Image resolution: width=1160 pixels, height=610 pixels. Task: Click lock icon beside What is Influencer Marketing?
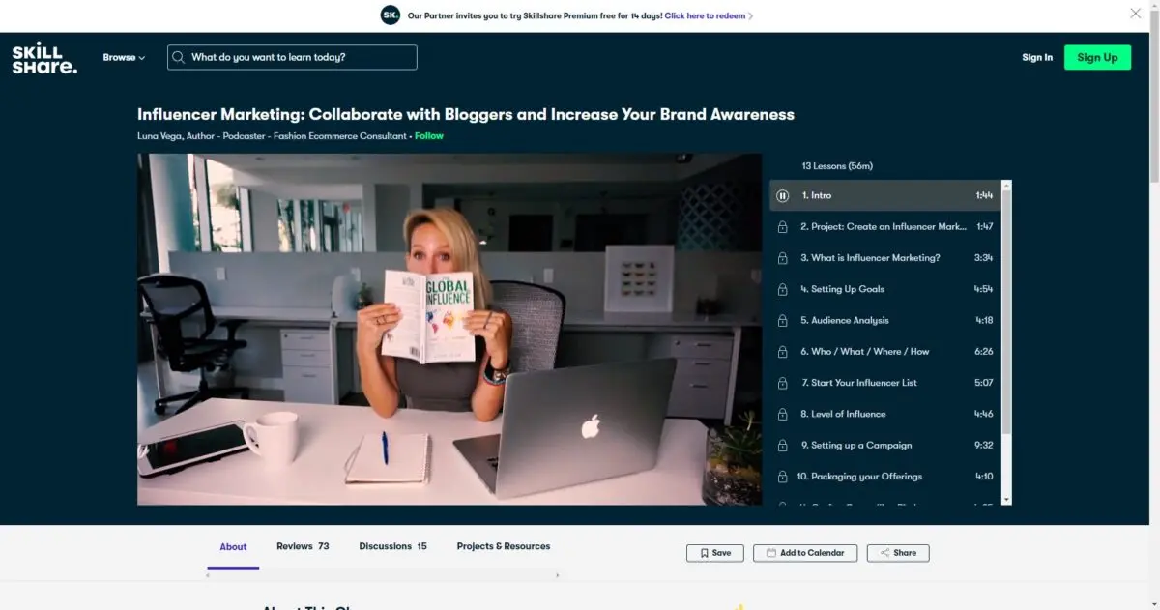click(783, 258)
